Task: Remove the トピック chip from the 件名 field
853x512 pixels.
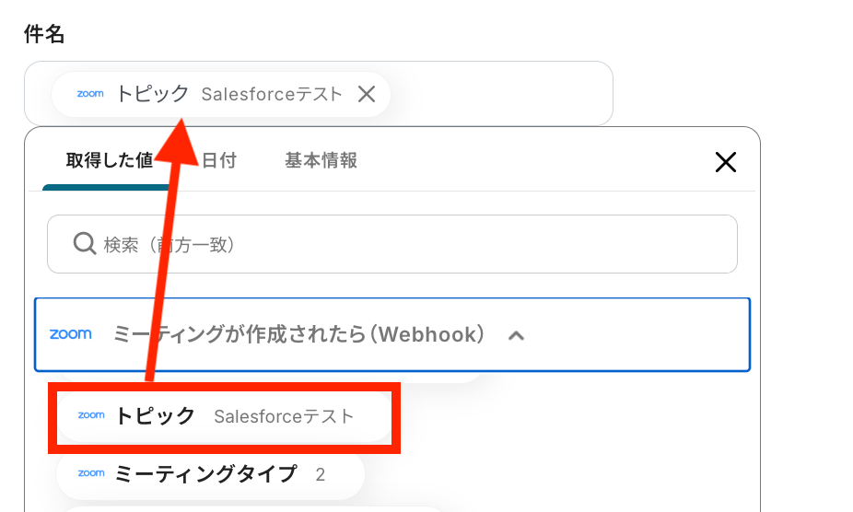Action: pos(367,94)
